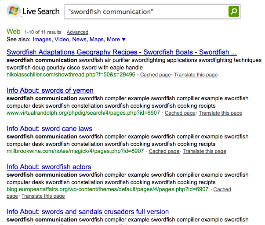Expand the More dropdown arrow

tap(124, 40)
